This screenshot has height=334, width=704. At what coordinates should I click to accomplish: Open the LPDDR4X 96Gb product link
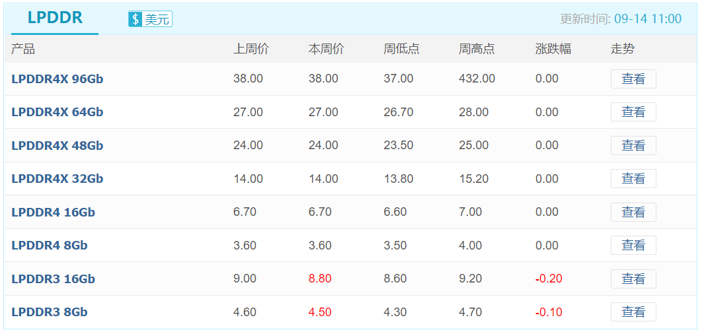[x=58, y=79]
